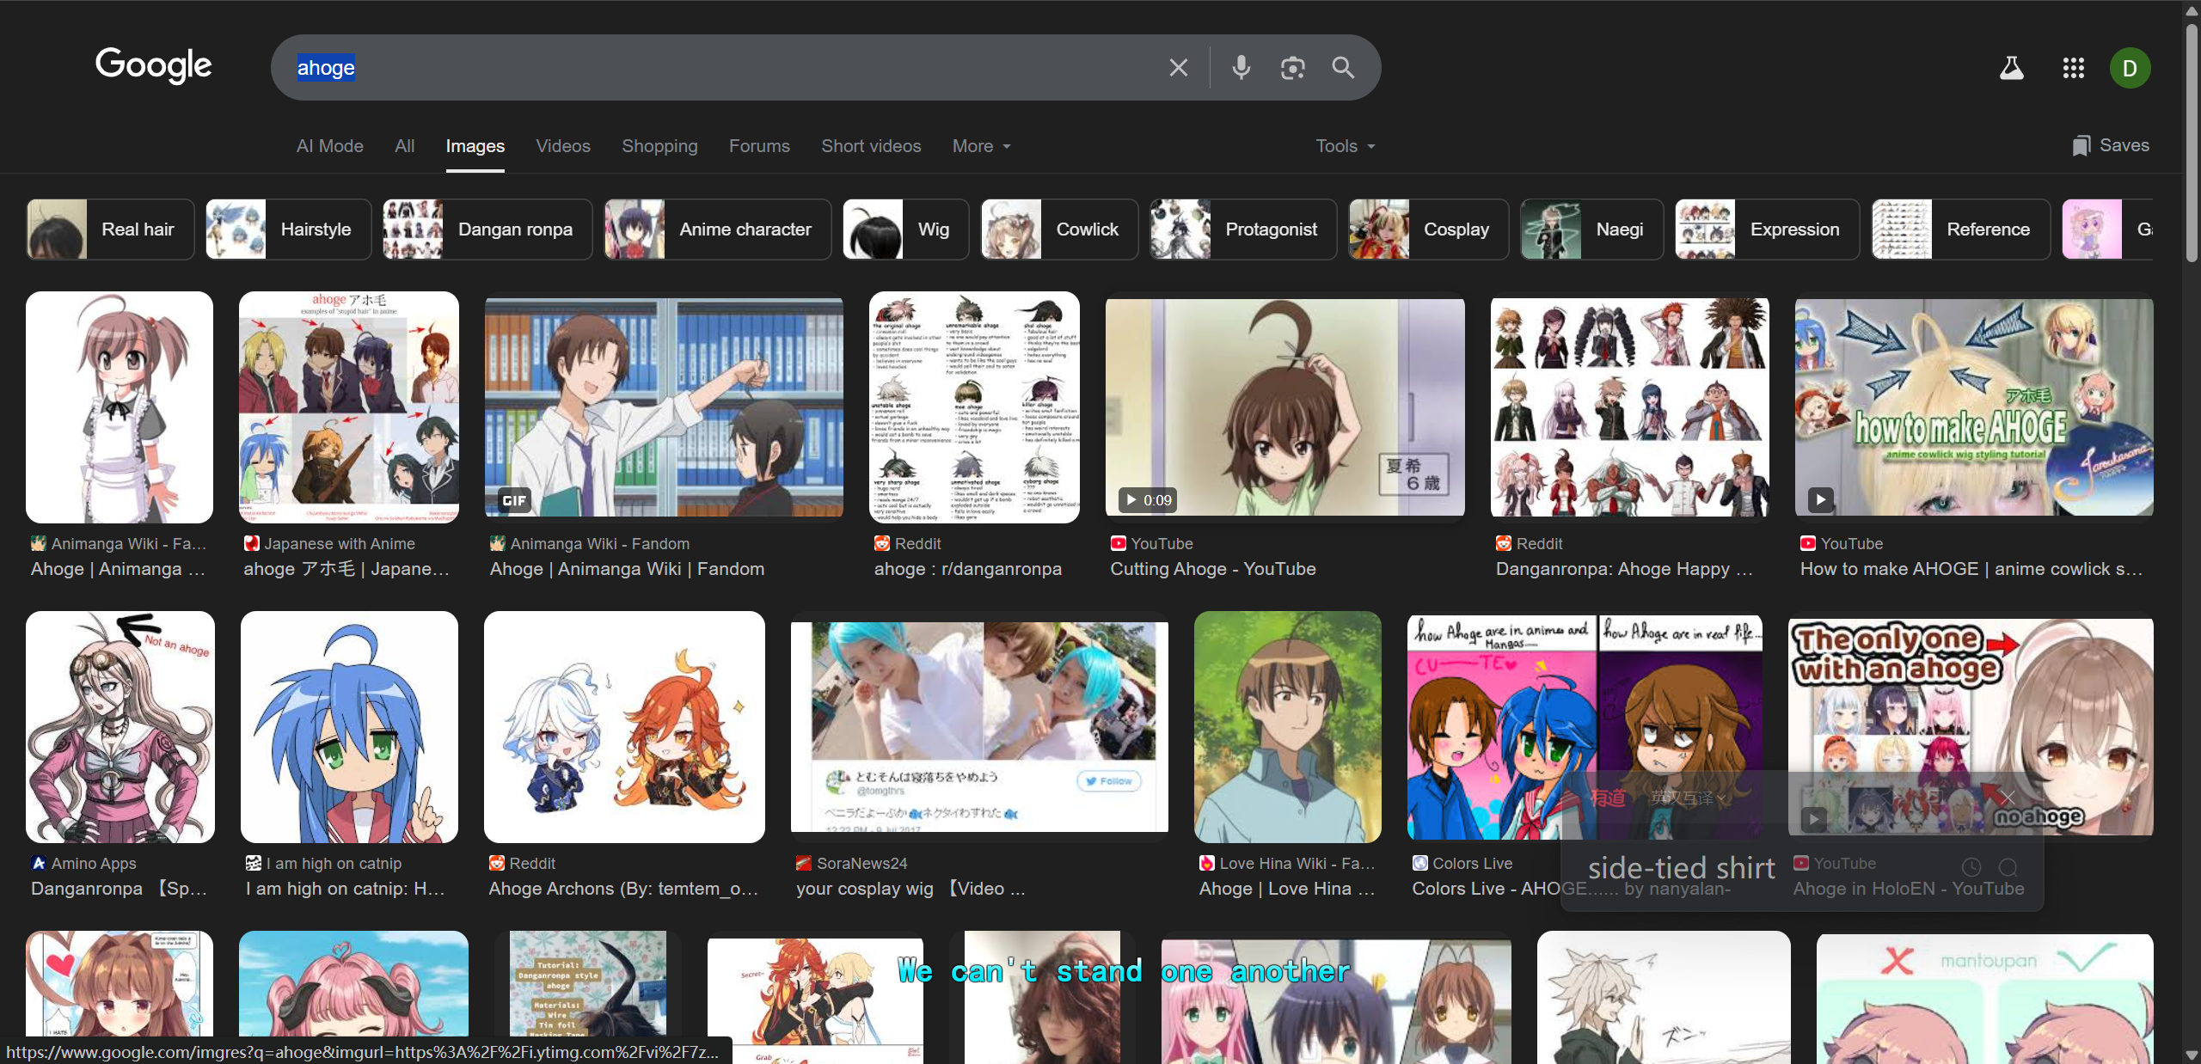The width and height of the screenshot is (2201, 1064).
Task: Open the Shopping tab
Action: click(x=659, y=146)
